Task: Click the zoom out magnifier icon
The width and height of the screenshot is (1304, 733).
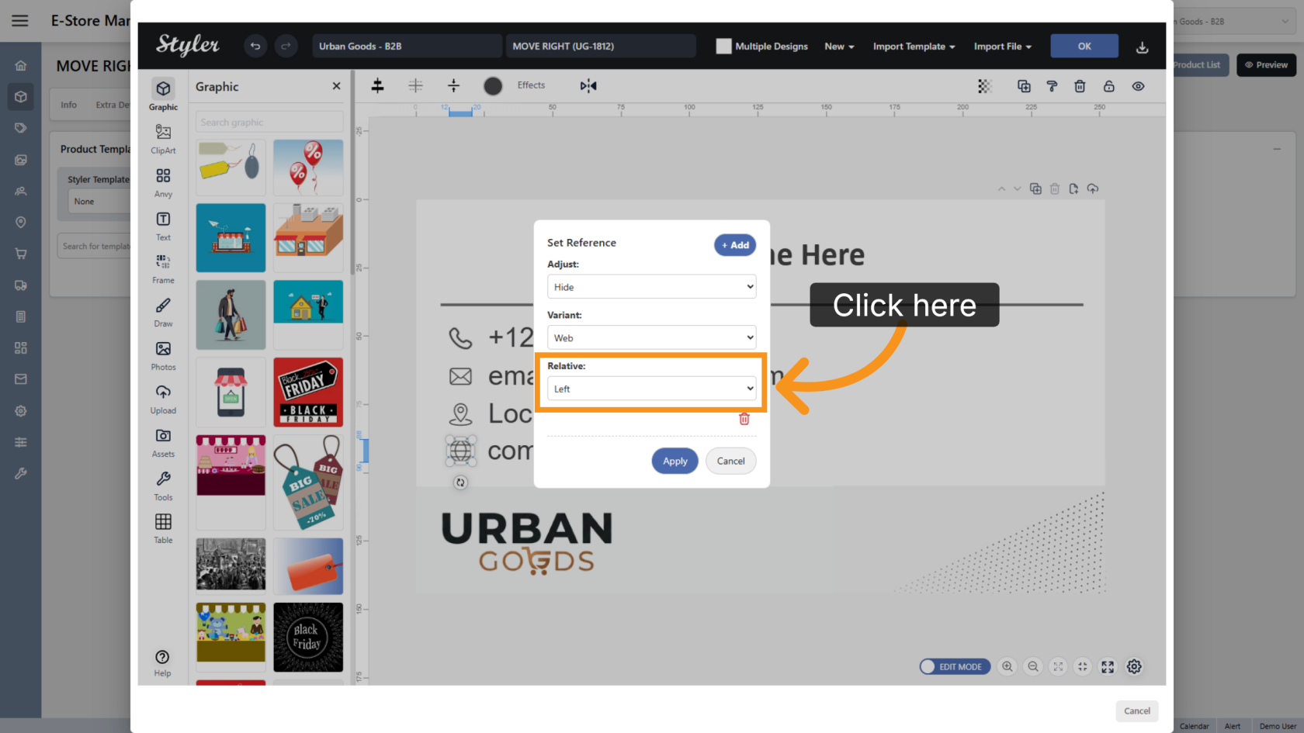Action: click(x=1033, y=666)
